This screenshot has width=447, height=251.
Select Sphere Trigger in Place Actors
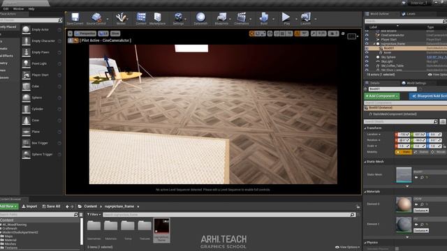(42, 154)
